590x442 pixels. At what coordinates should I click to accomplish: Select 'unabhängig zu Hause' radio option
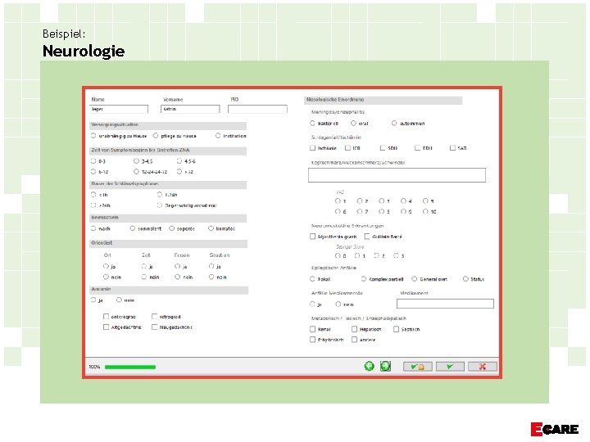click(93, 136)
